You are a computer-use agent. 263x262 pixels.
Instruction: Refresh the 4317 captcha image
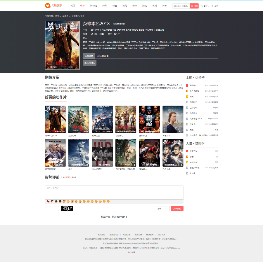coord(67,208)
